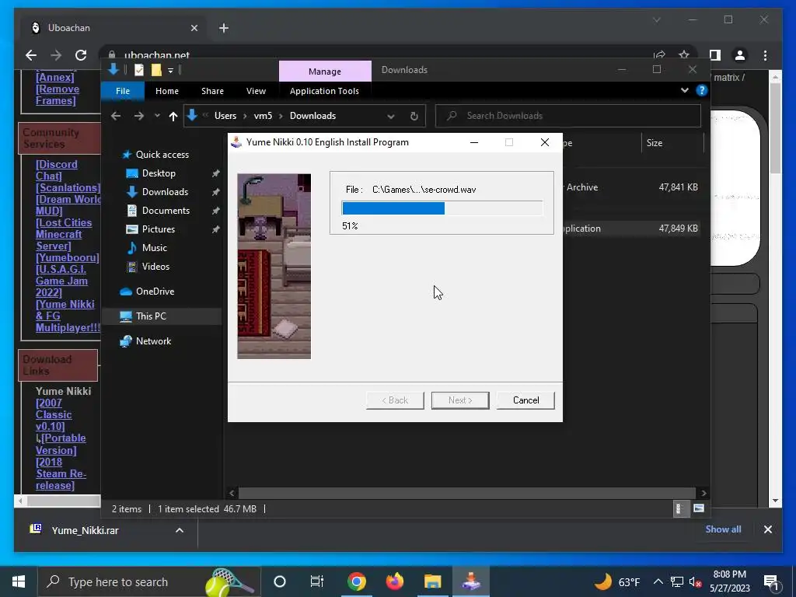This screenshot has width=796, height=597.
Task: Select Downloads in navigation pane
Action: (x=165, y=192)
